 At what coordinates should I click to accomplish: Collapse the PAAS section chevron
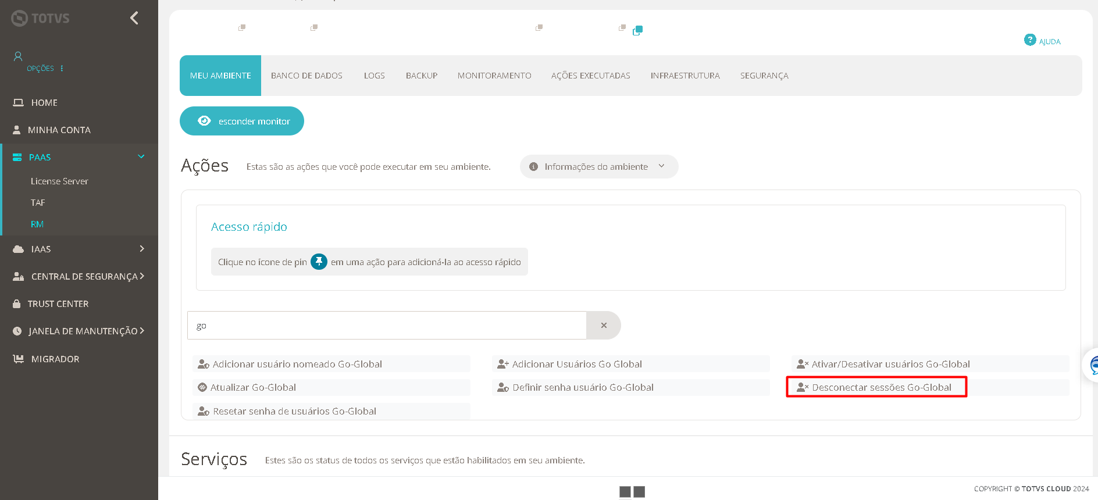pyautogui.click(x=141, y=157)
